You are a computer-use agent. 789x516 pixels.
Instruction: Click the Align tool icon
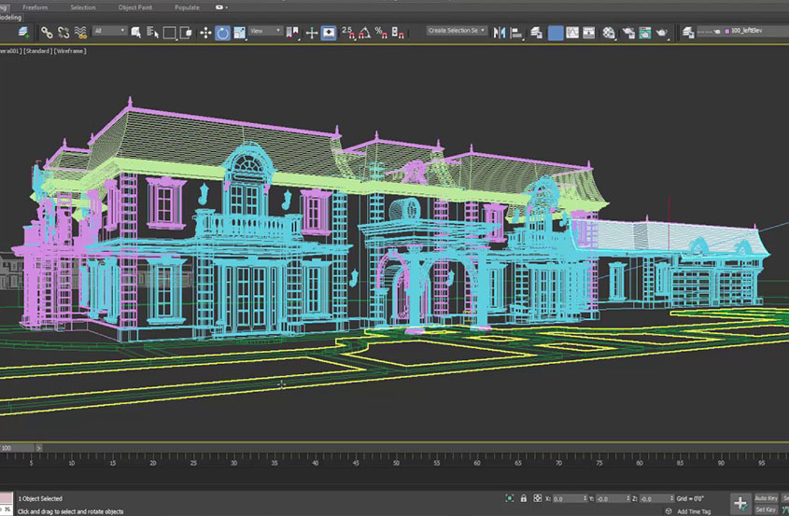click(516, 34)
